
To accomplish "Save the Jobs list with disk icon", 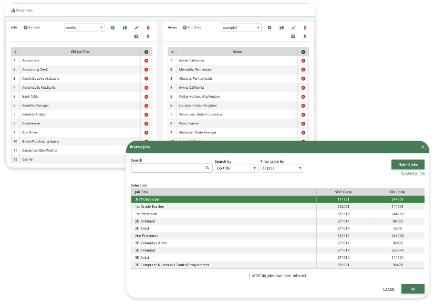I will coord(125,27).
